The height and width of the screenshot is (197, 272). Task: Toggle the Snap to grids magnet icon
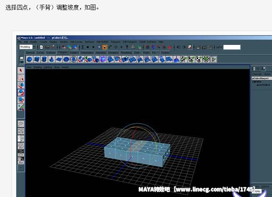[147, 47]
